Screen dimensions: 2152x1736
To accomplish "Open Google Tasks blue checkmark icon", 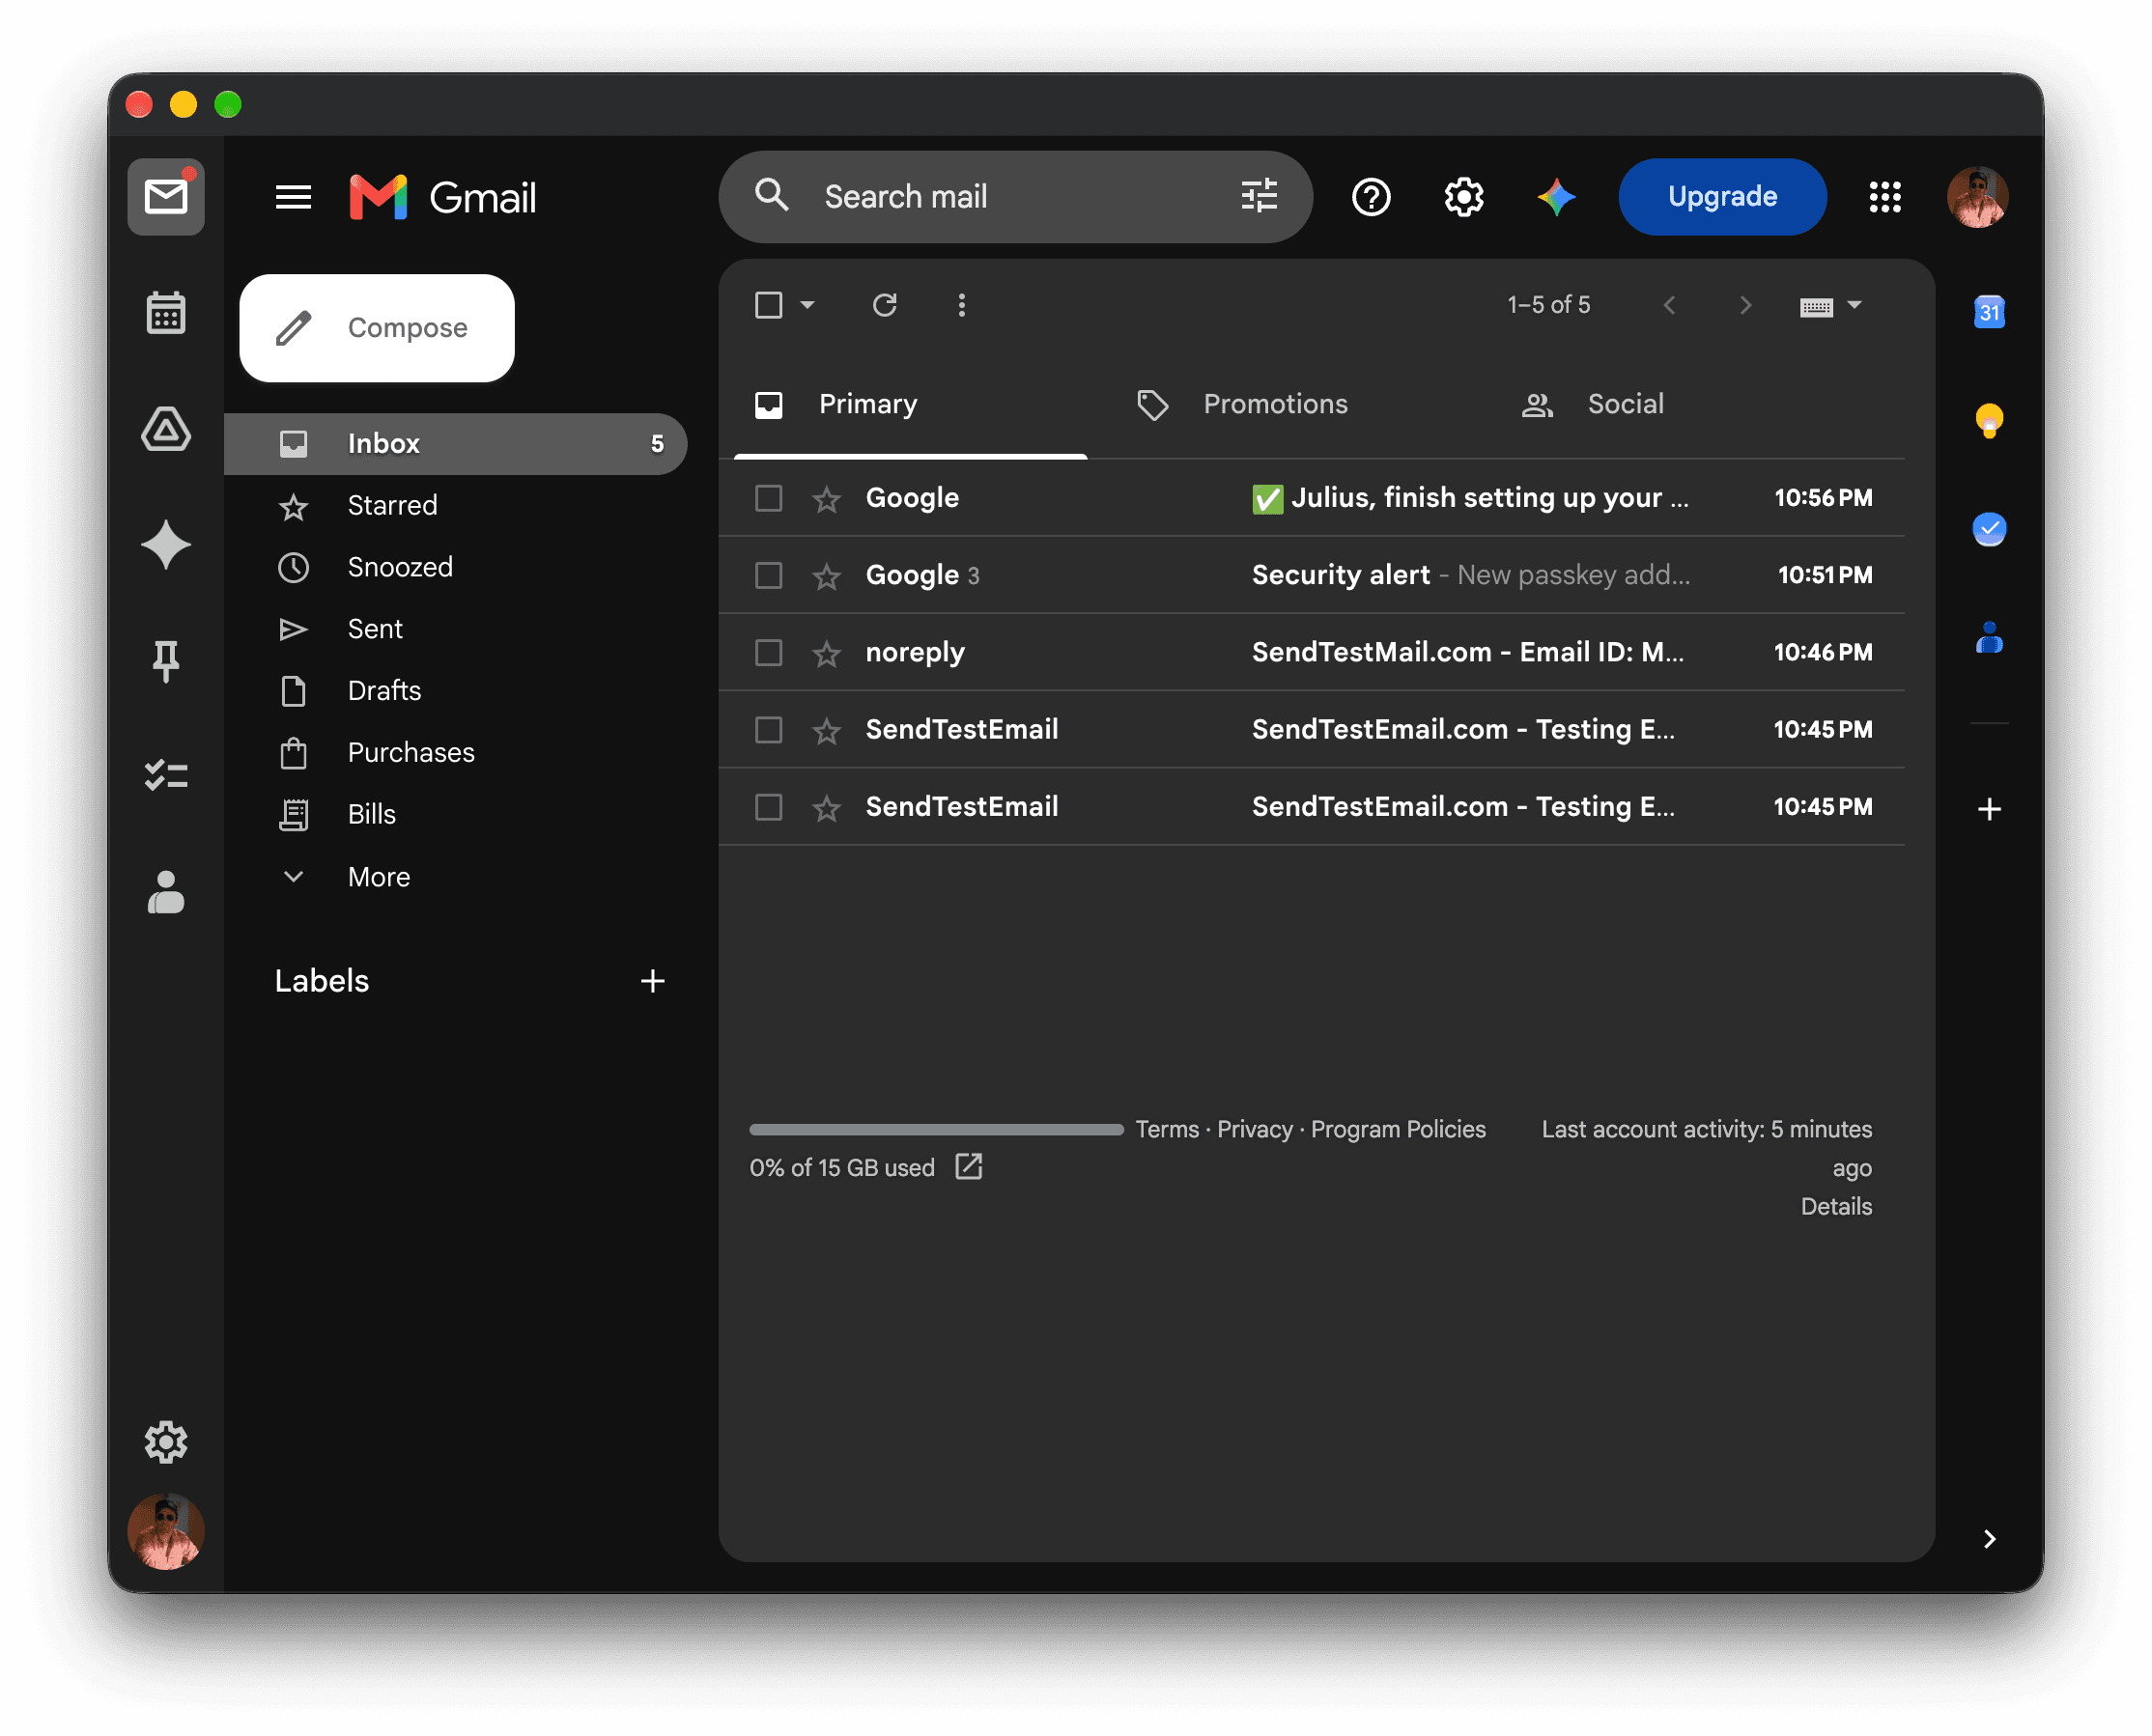I will (1989, 529).
